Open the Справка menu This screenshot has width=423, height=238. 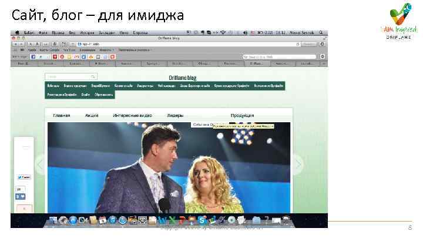tap(140, 33)
